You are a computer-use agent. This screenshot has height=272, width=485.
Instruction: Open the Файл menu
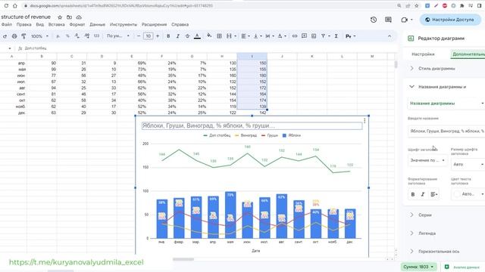(x=7, y=24)
